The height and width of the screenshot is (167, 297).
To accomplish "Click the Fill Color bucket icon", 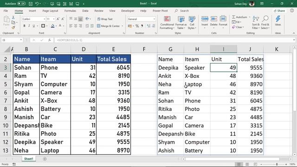I will tap(52, 26).
